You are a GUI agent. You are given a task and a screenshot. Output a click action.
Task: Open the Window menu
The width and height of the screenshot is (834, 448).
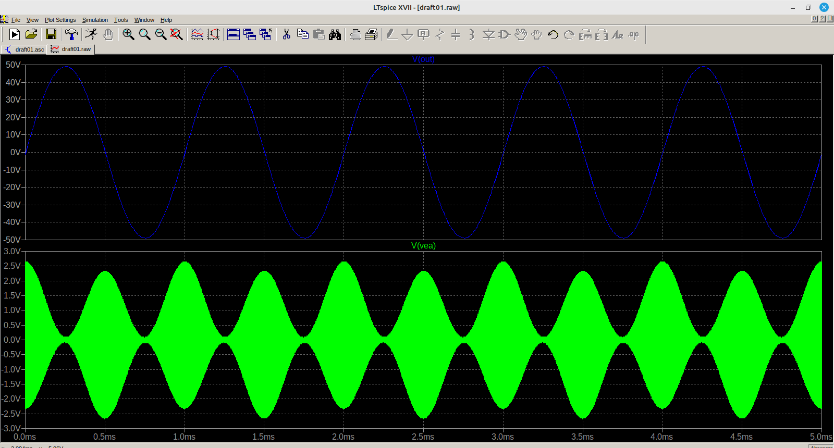[144, 20]
